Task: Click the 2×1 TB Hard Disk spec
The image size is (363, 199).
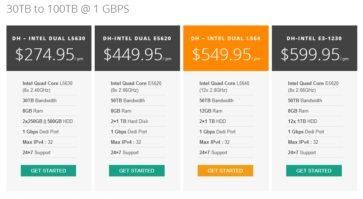Action: tap(129, 122)
